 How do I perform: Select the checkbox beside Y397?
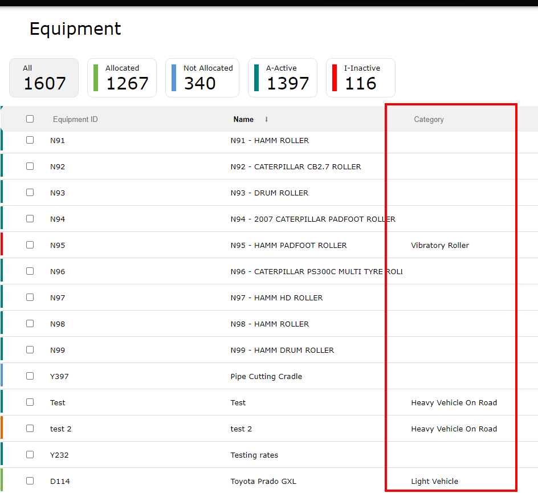pos(30,376)
